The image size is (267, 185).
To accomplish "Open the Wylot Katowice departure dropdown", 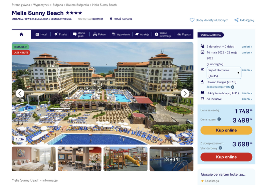I will pos(224,73).
